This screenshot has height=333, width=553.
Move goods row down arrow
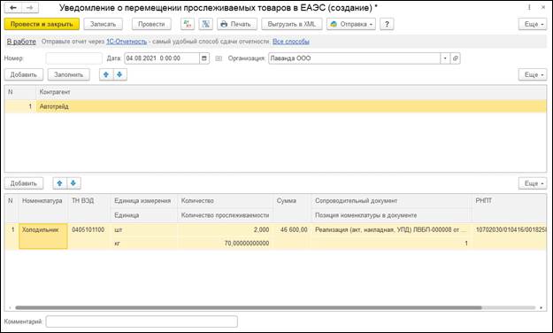[x=73, y=183]
